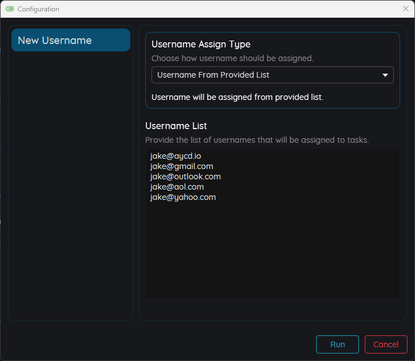Click the jake@outlook.com entry
The image size is (415, 361).
[185, 177]
